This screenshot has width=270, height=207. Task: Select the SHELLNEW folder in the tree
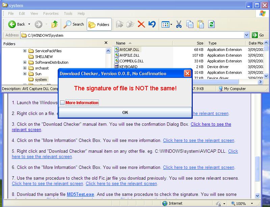coord(44,57)
